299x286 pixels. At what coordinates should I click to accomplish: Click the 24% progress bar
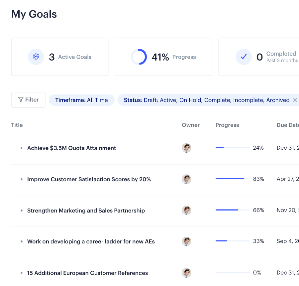[233, 147]
